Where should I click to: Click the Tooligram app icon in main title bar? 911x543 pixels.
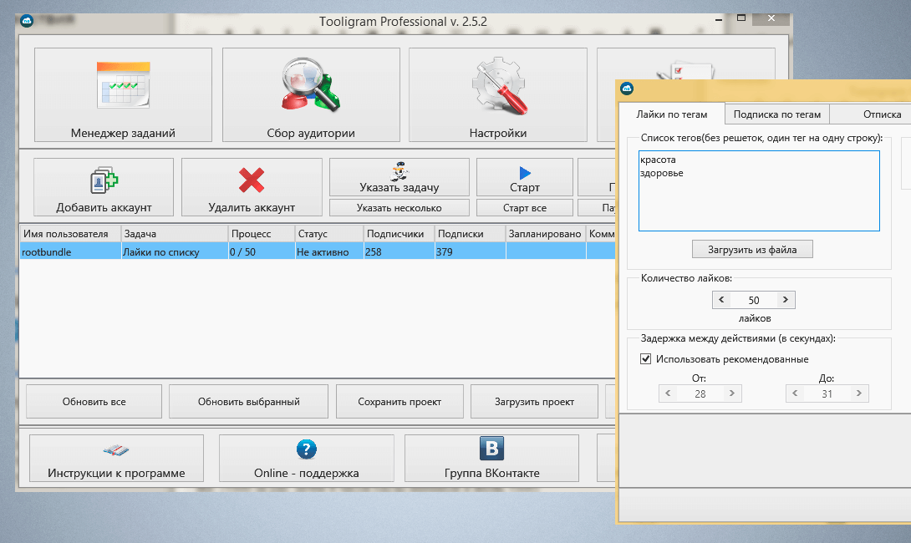click(x=27, y=22)
